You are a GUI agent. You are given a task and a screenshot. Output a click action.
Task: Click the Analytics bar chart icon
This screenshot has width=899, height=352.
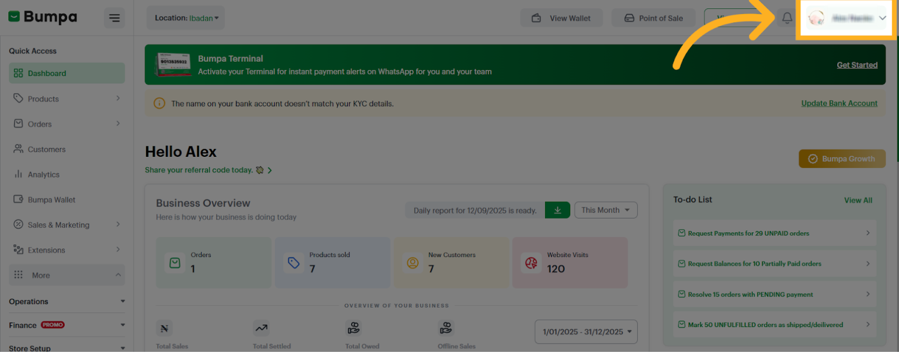pos(18,174)
